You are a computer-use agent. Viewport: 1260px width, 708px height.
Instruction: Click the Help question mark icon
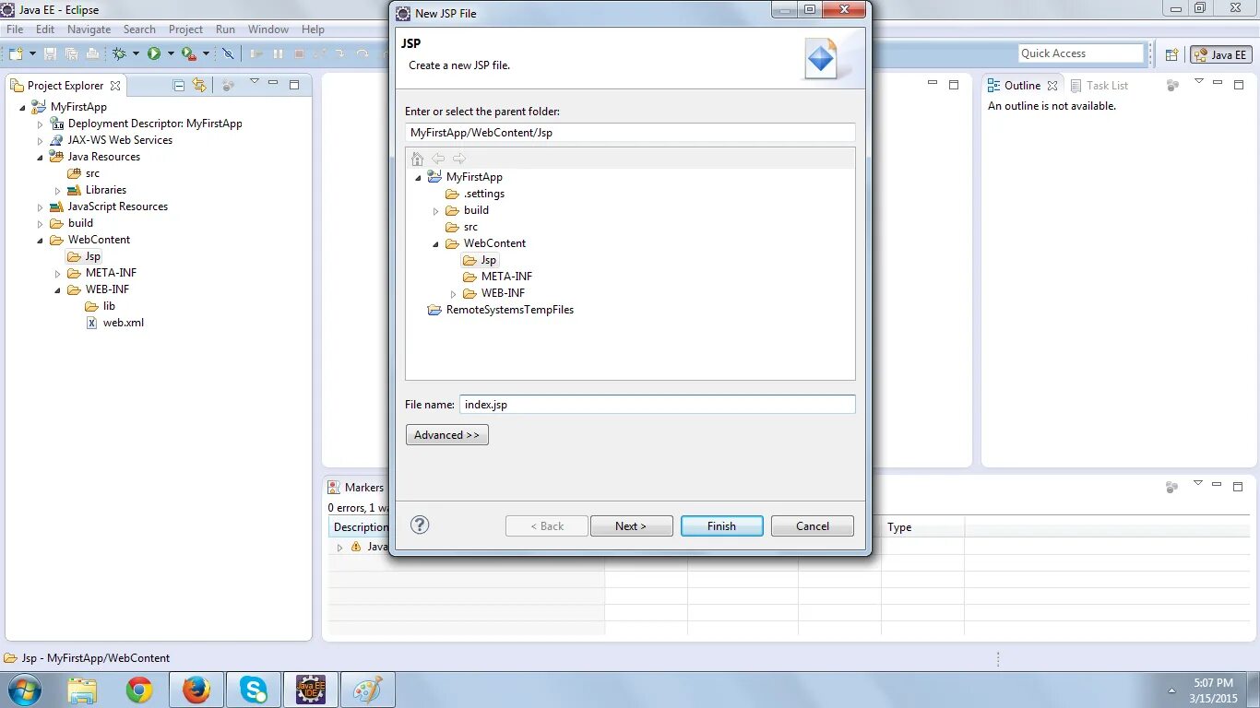(x=420, y=525)
